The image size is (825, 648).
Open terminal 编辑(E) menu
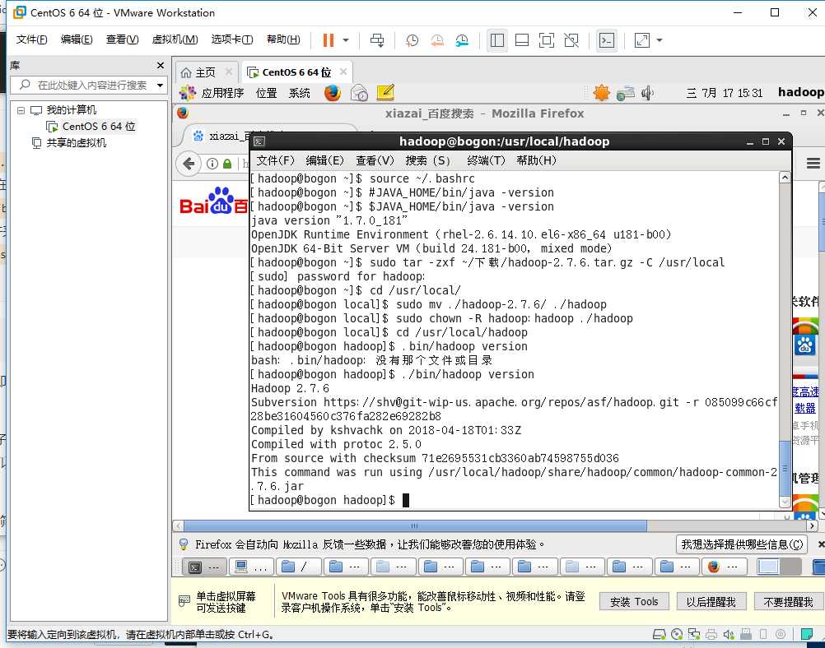[x=324, y=160]
